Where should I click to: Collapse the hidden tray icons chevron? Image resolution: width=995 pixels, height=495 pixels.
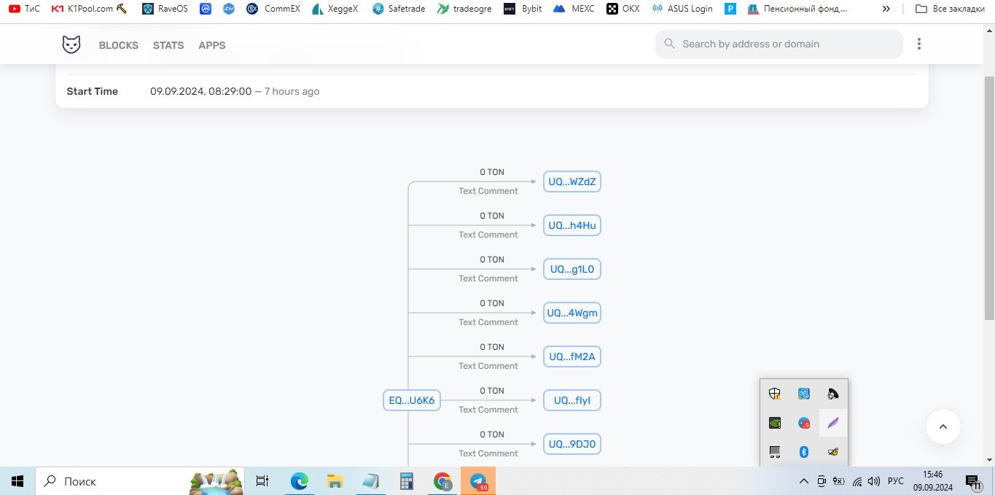(x=803, y=481)
